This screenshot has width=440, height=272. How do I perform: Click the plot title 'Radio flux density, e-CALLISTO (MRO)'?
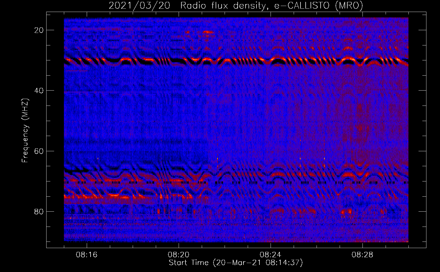[272, 6]
